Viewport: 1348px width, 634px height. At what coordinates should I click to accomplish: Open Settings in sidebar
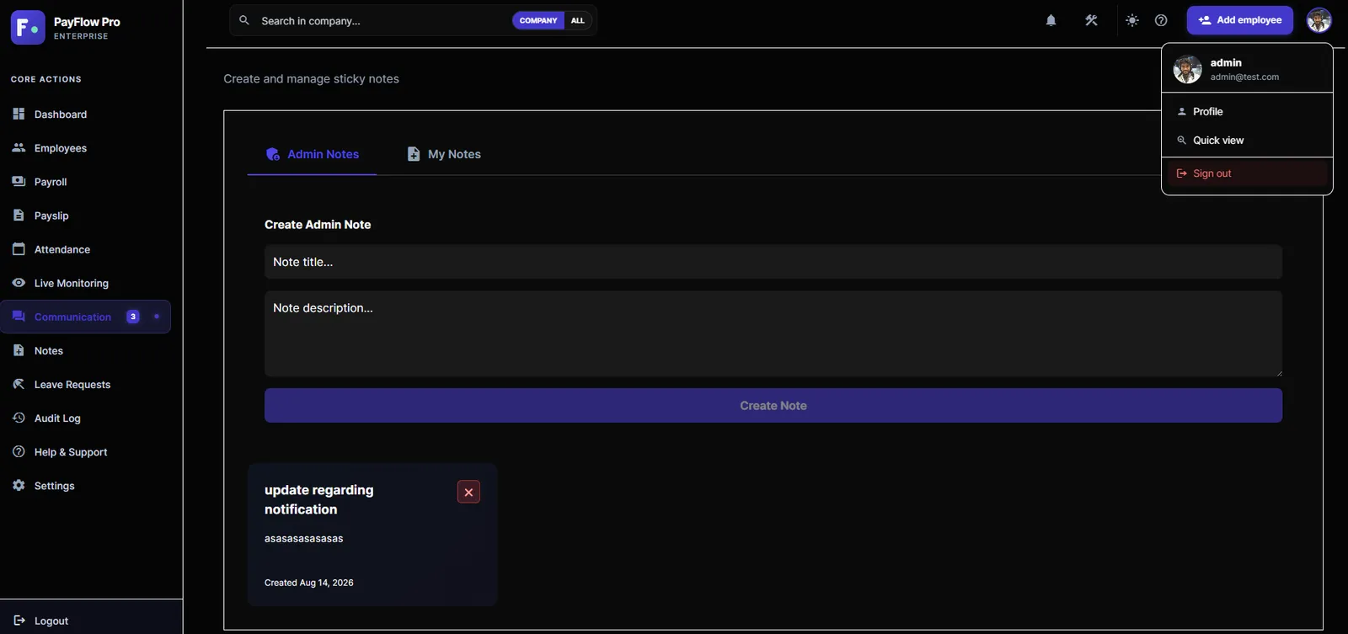86,486
